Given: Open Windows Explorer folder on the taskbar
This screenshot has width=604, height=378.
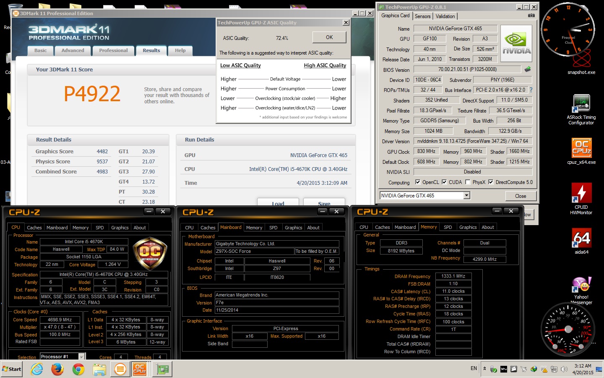Looking at the screenshot, I should click(99, 369).
